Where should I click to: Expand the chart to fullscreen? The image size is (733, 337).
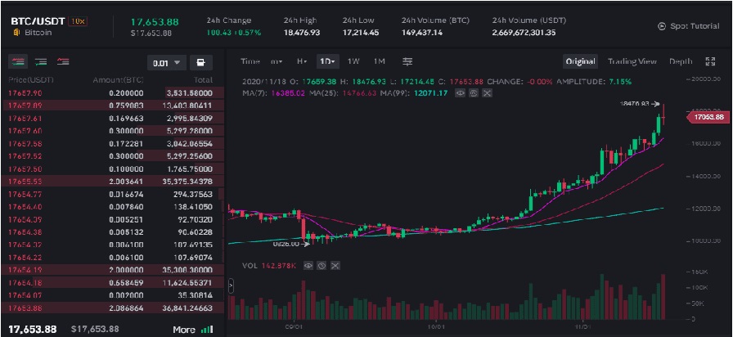(x=710, y=61)
